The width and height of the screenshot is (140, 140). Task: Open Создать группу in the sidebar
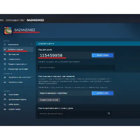pyautogui.click(x=14, y=109)
